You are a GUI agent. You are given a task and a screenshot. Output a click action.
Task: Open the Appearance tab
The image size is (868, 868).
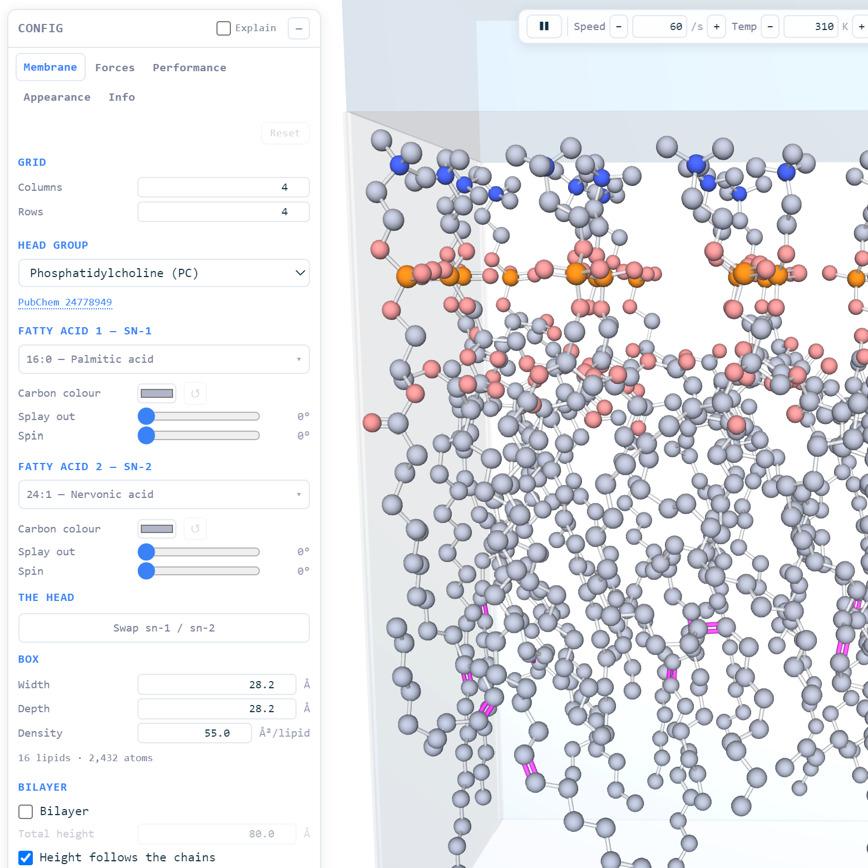pos(57,97)
